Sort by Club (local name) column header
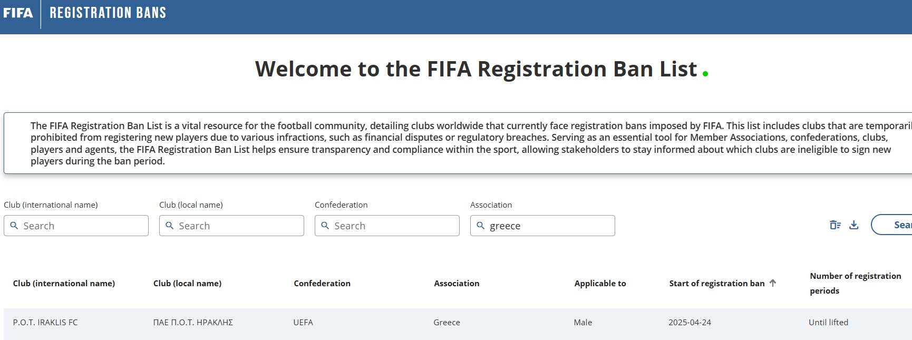The height and width of the screenshot is (340, 912). coord(187,284)
